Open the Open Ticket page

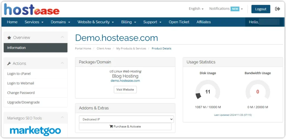pos(179,22)
